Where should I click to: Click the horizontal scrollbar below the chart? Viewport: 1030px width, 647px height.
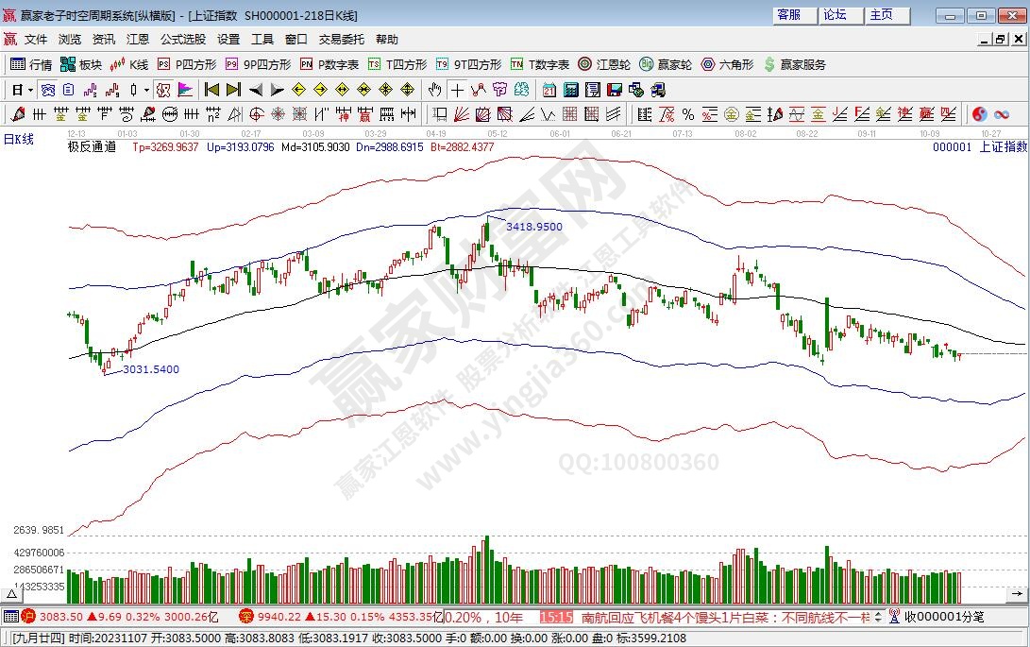tap(515, 591)
